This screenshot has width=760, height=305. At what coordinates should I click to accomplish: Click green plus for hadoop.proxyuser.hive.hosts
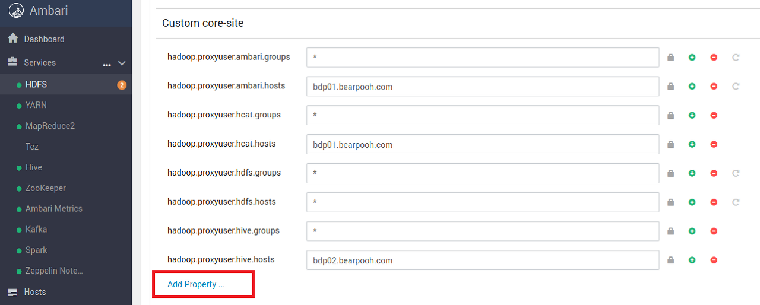pyautogui.click(x=692, y=260)
